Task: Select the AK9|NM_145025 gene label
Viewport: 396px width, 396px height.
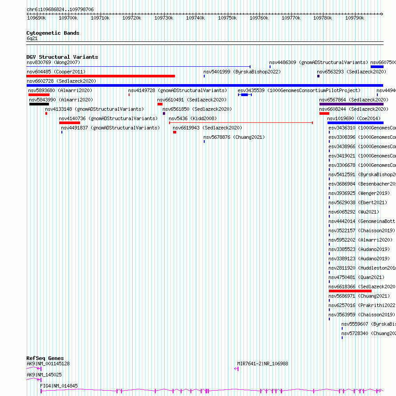Action: click(44, 375)
